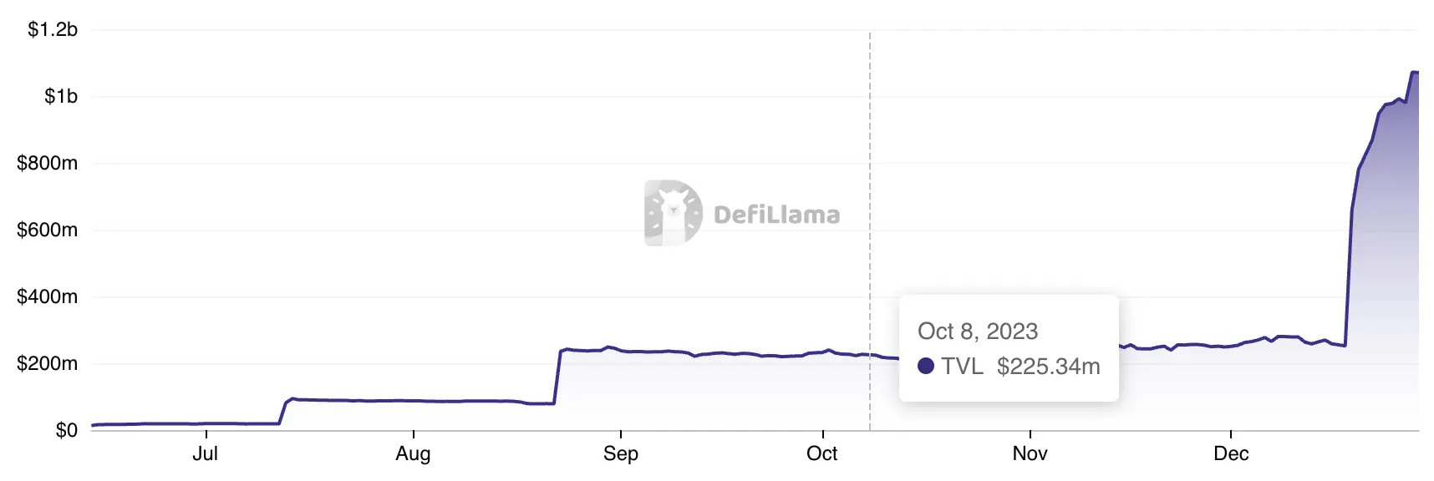Select the Sep label on time axis
Viewport: 1434px width, 481px height.
620,453
